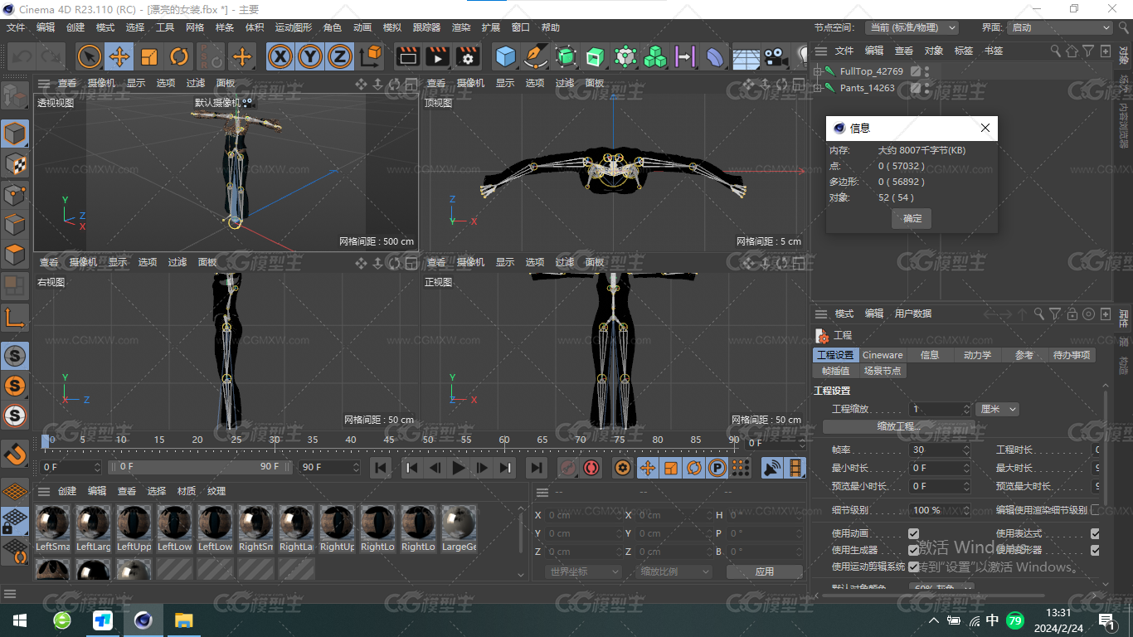The height and width of the screenshot is (637, 1133).
Task: Activate the Rotate tool in top toolbar
Action: (179, 56)
